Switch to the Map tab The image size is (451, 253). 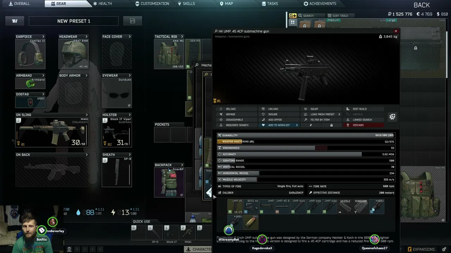(227, 4)
